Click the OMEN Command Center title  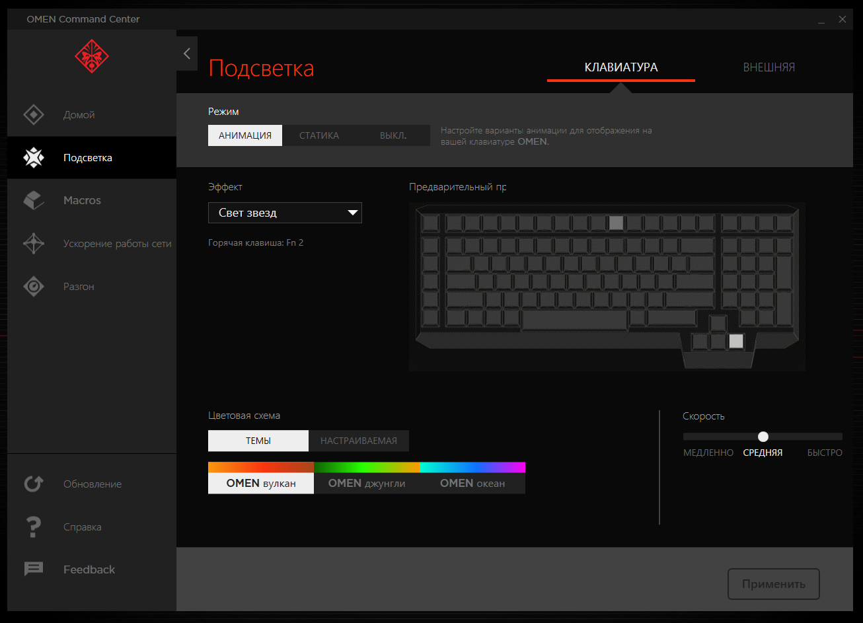(83, 19)
